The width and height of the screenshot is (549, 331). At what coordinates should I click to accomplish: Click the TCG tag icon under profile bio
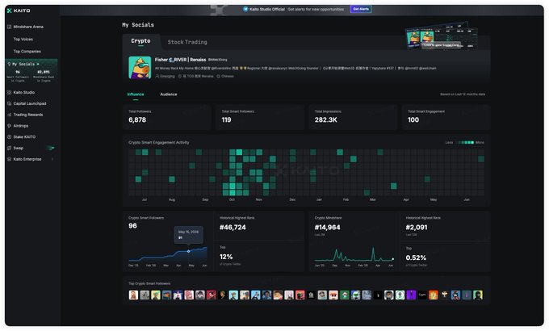click(x=180, y=76)
